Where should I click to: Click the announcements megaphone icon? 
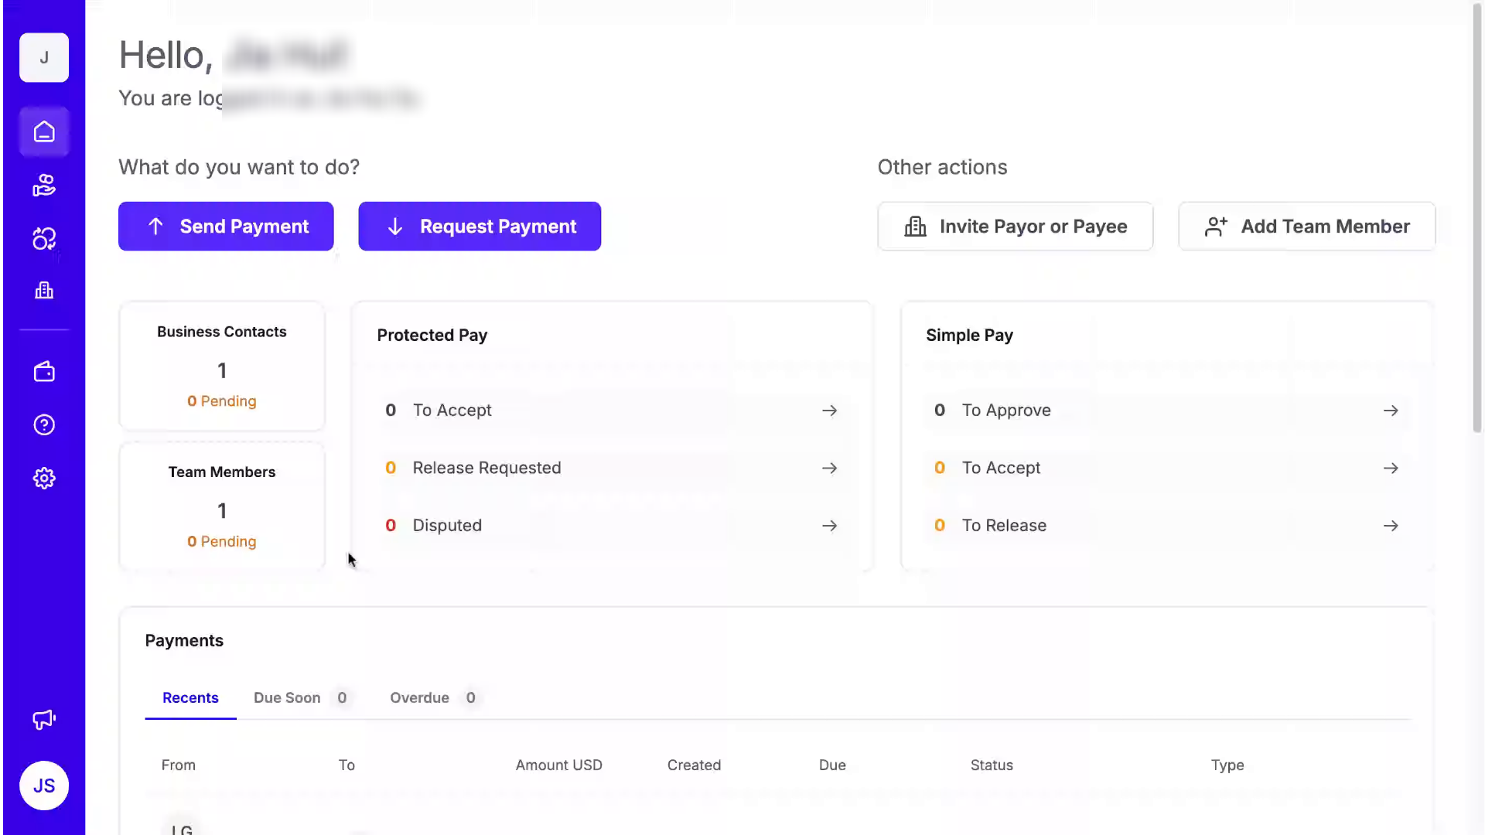coord(44,720)
